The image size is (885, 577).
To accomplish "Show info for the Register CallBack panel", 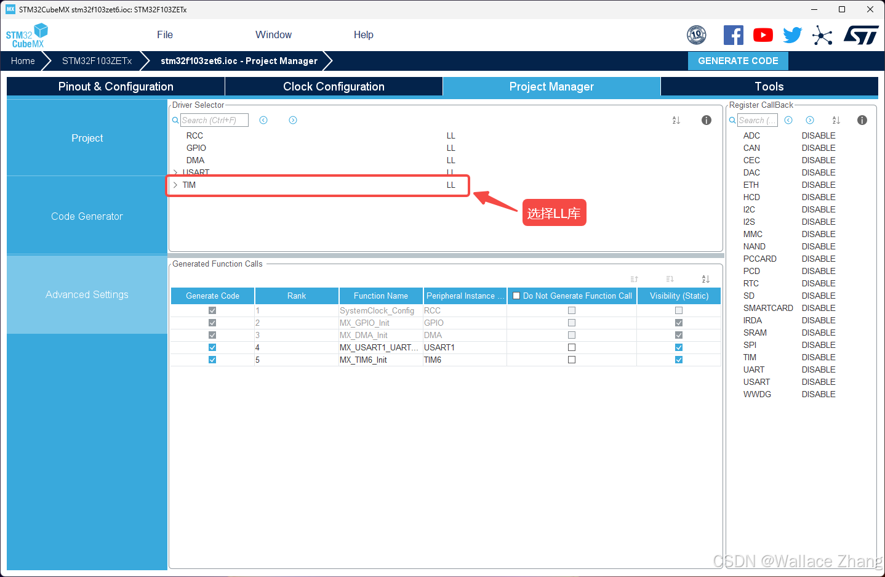I will (862, 120).
